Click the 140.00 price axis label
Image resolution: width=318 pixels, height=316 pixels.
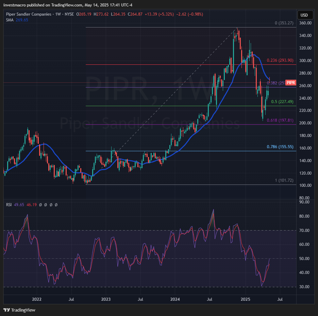pyautogui.click(x=305, y=160)
